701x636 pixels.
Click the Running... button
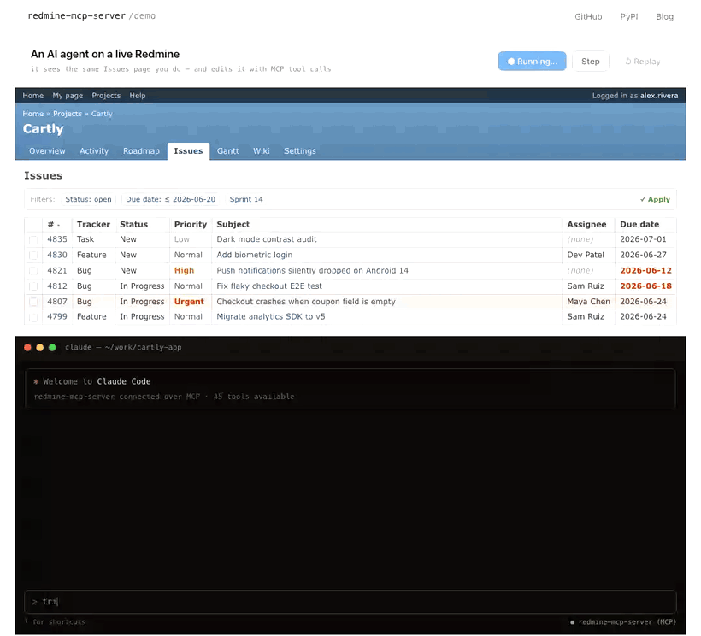tap(532, 62)
